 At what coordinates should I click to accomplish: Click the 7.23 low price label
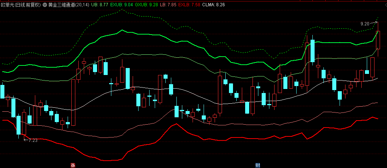[x=33, y=140]
